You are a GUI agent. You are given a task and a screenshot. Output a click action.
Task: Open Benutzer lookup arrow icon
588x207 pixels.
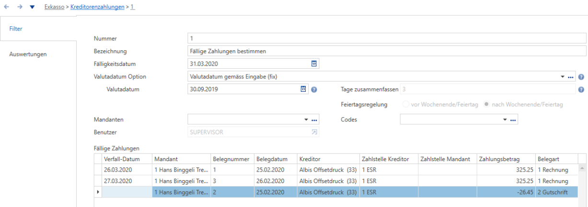click(314, 132)
